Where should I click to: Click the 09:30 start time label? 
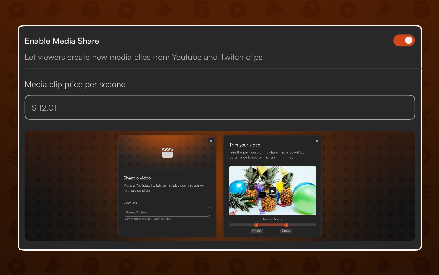(x=257, y=231)
